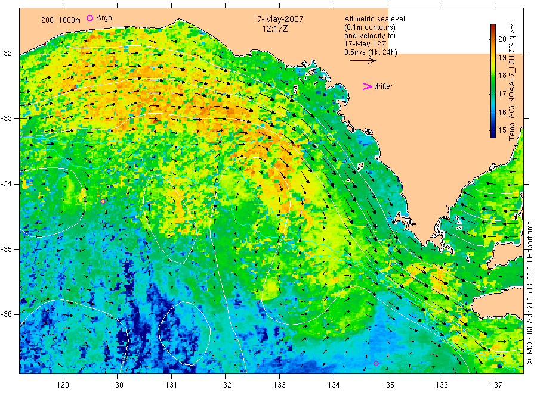Click the time label 12:17Z
Image resolution: width=537 pixels, height=393 pixels.
(275, 29)
